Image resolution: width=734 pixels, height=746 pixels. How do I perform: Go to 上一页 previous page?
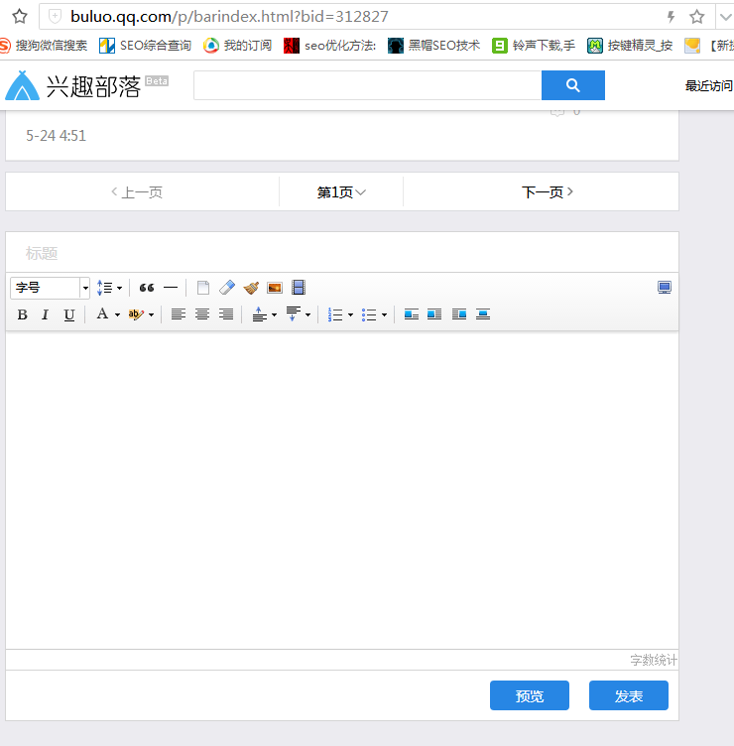[x=137, y=192]
